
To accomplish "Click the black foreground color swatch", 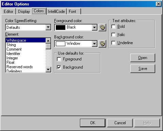I will pos(61,27).
